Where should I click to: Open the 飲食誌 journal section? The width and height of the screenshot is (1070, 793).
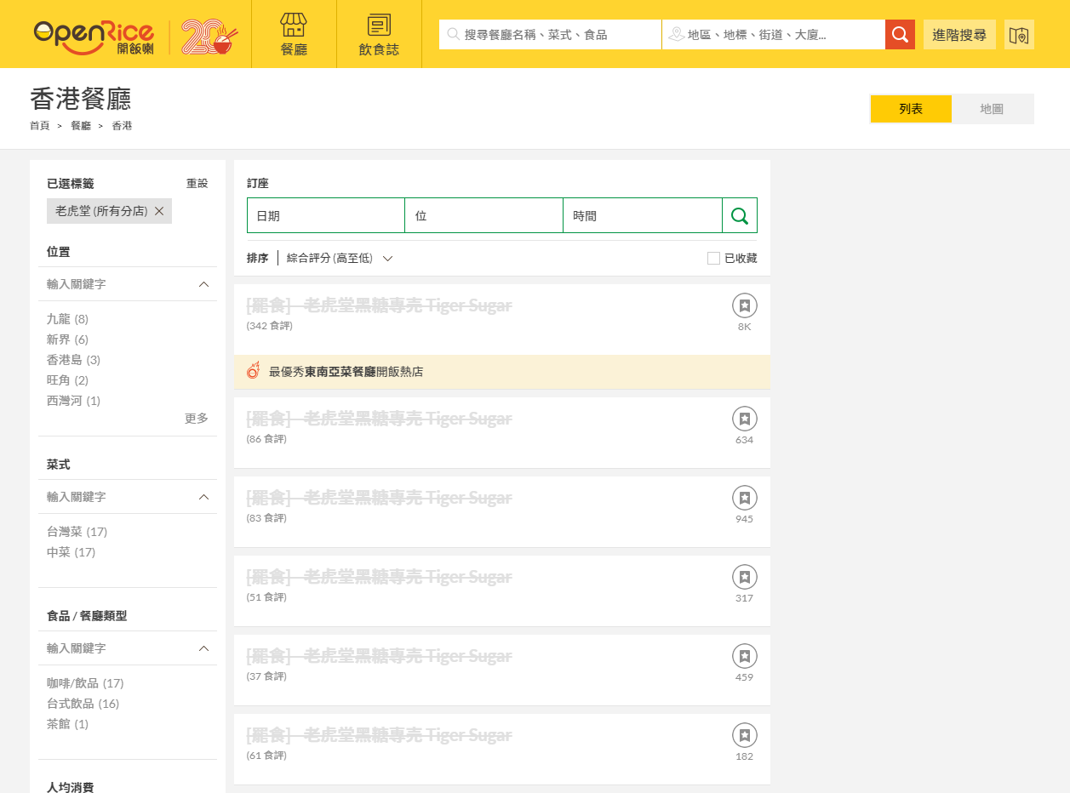(379, 34)
